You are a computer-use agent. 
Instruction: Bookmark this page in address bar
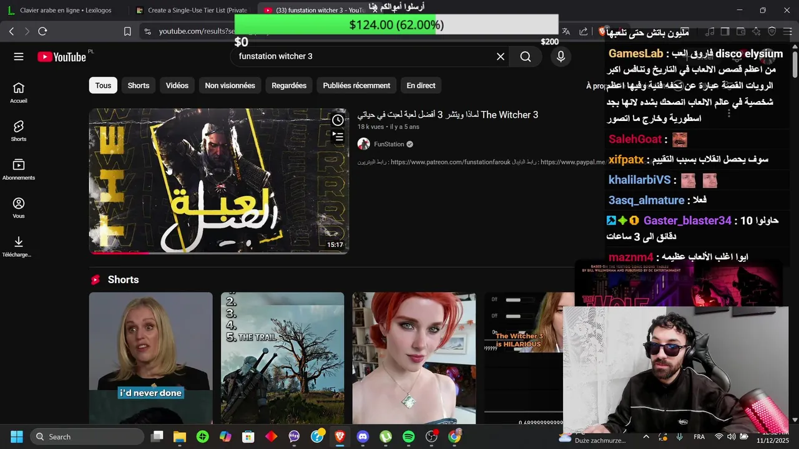point(127,31)
